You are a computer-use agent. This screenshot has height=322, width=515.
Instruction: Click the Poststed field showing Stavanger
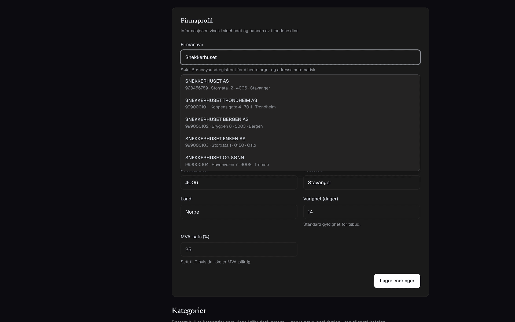(x=362, y=182)
